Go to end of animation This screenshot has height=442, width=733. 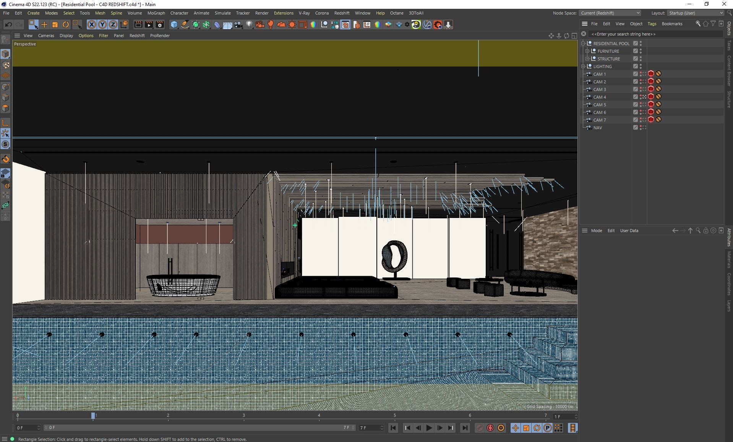click(465, 428)
